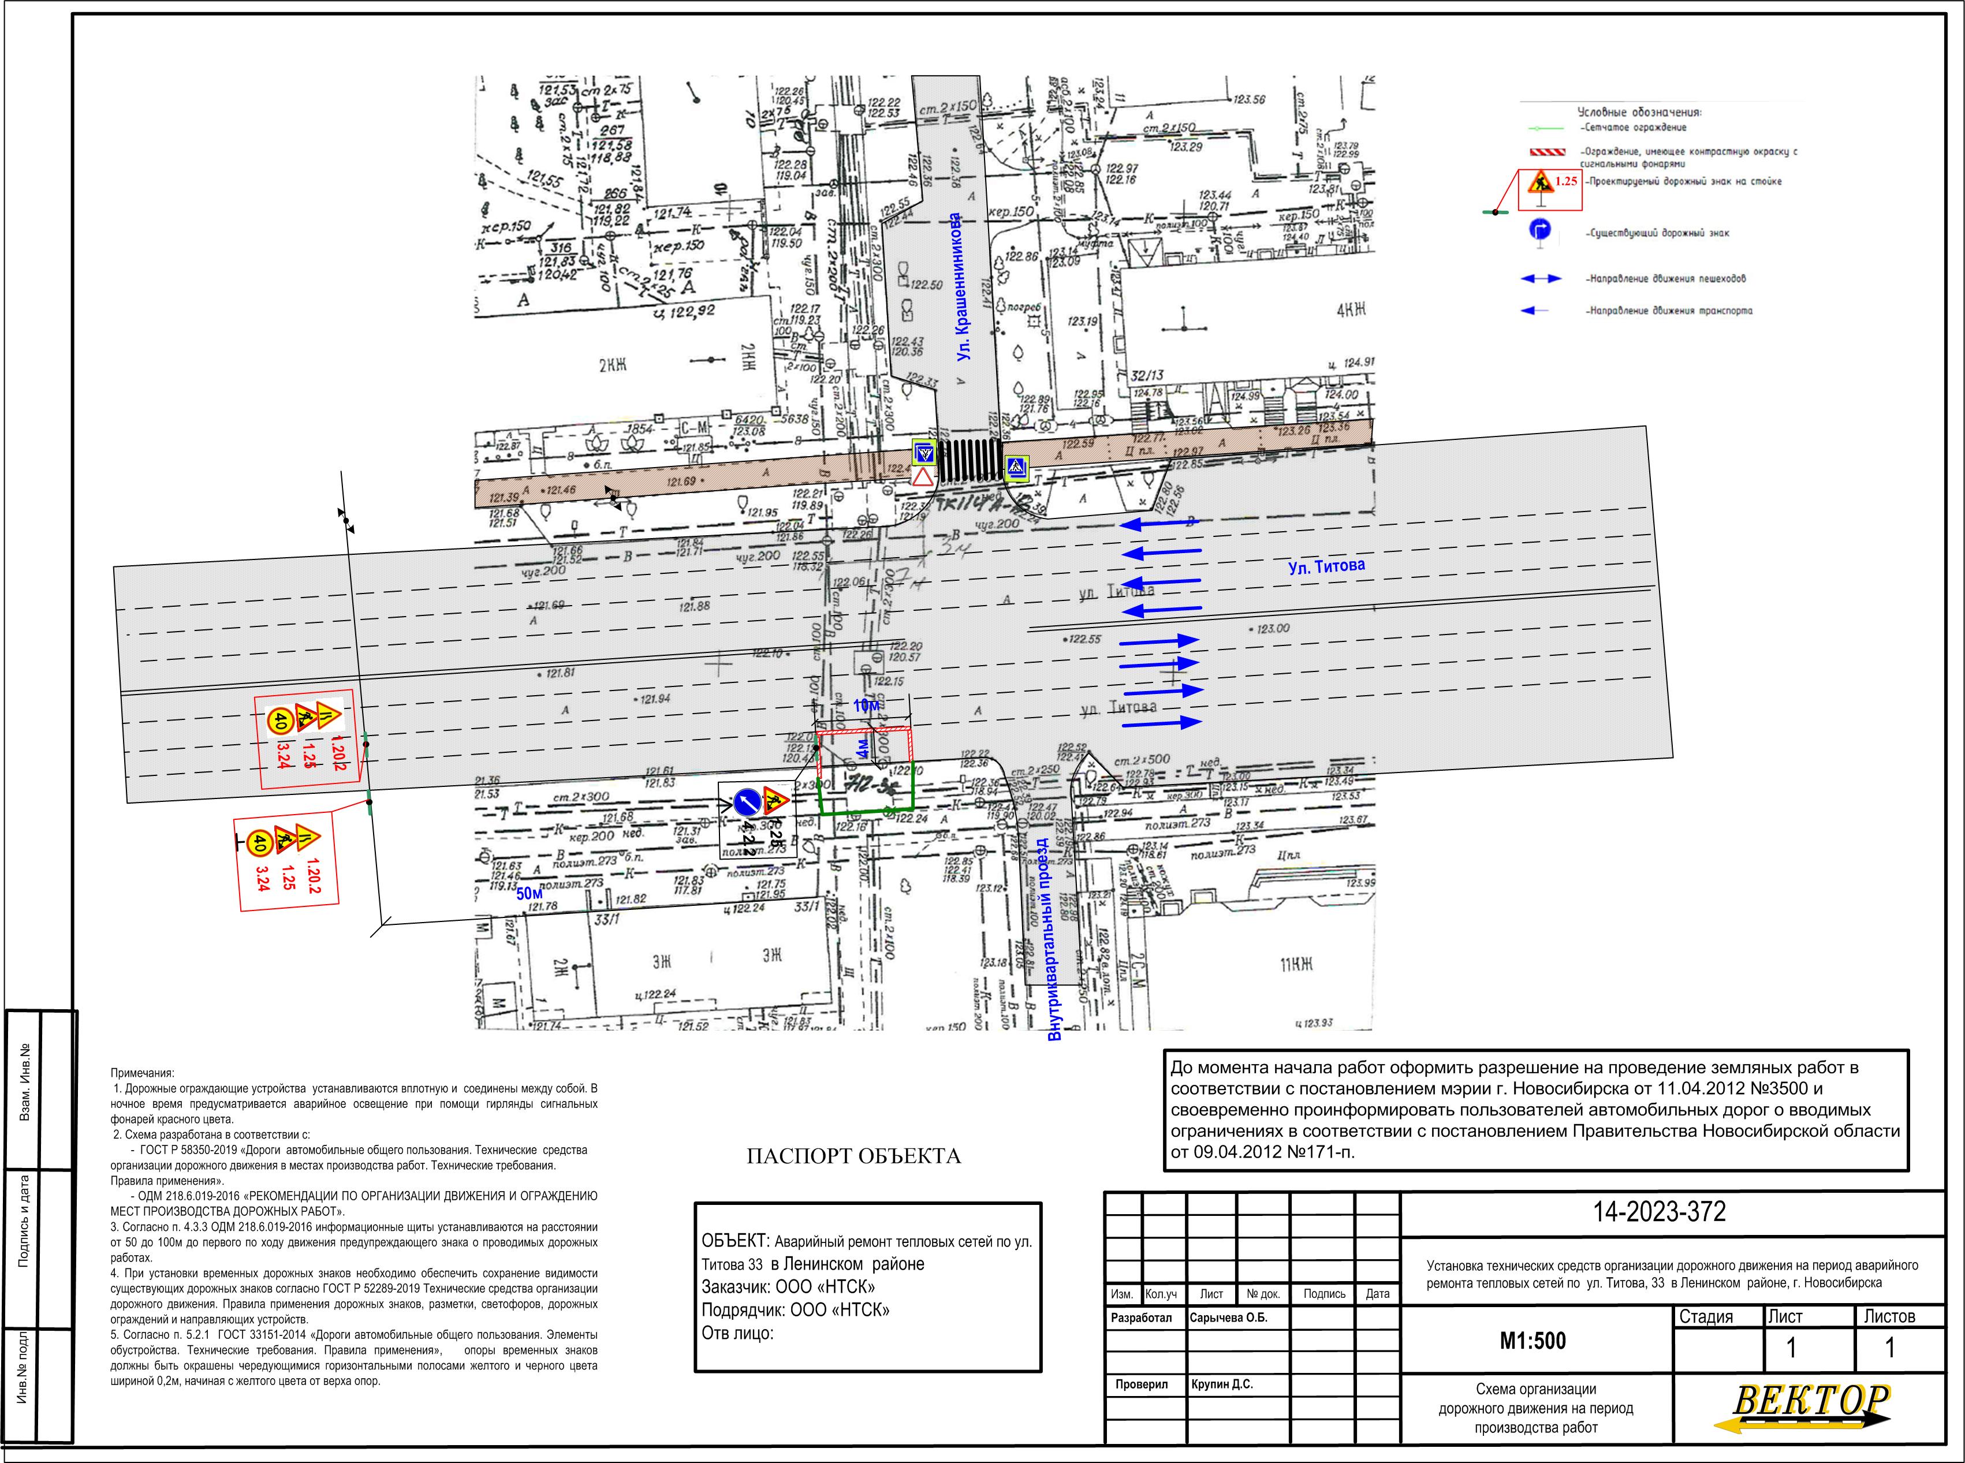This screenshot has height=1463, width=1965.
Task: Click the blue Ул. Титова street label
Action: coord(1326,567)
